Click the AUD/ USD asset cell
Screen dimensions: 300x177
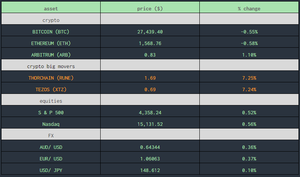pos(51,146)
